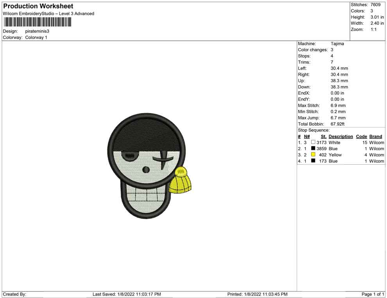Viewport: 387px width, 298px height.
Task: Click the Max Jump value '6.7 mm'
Action: 338,118
